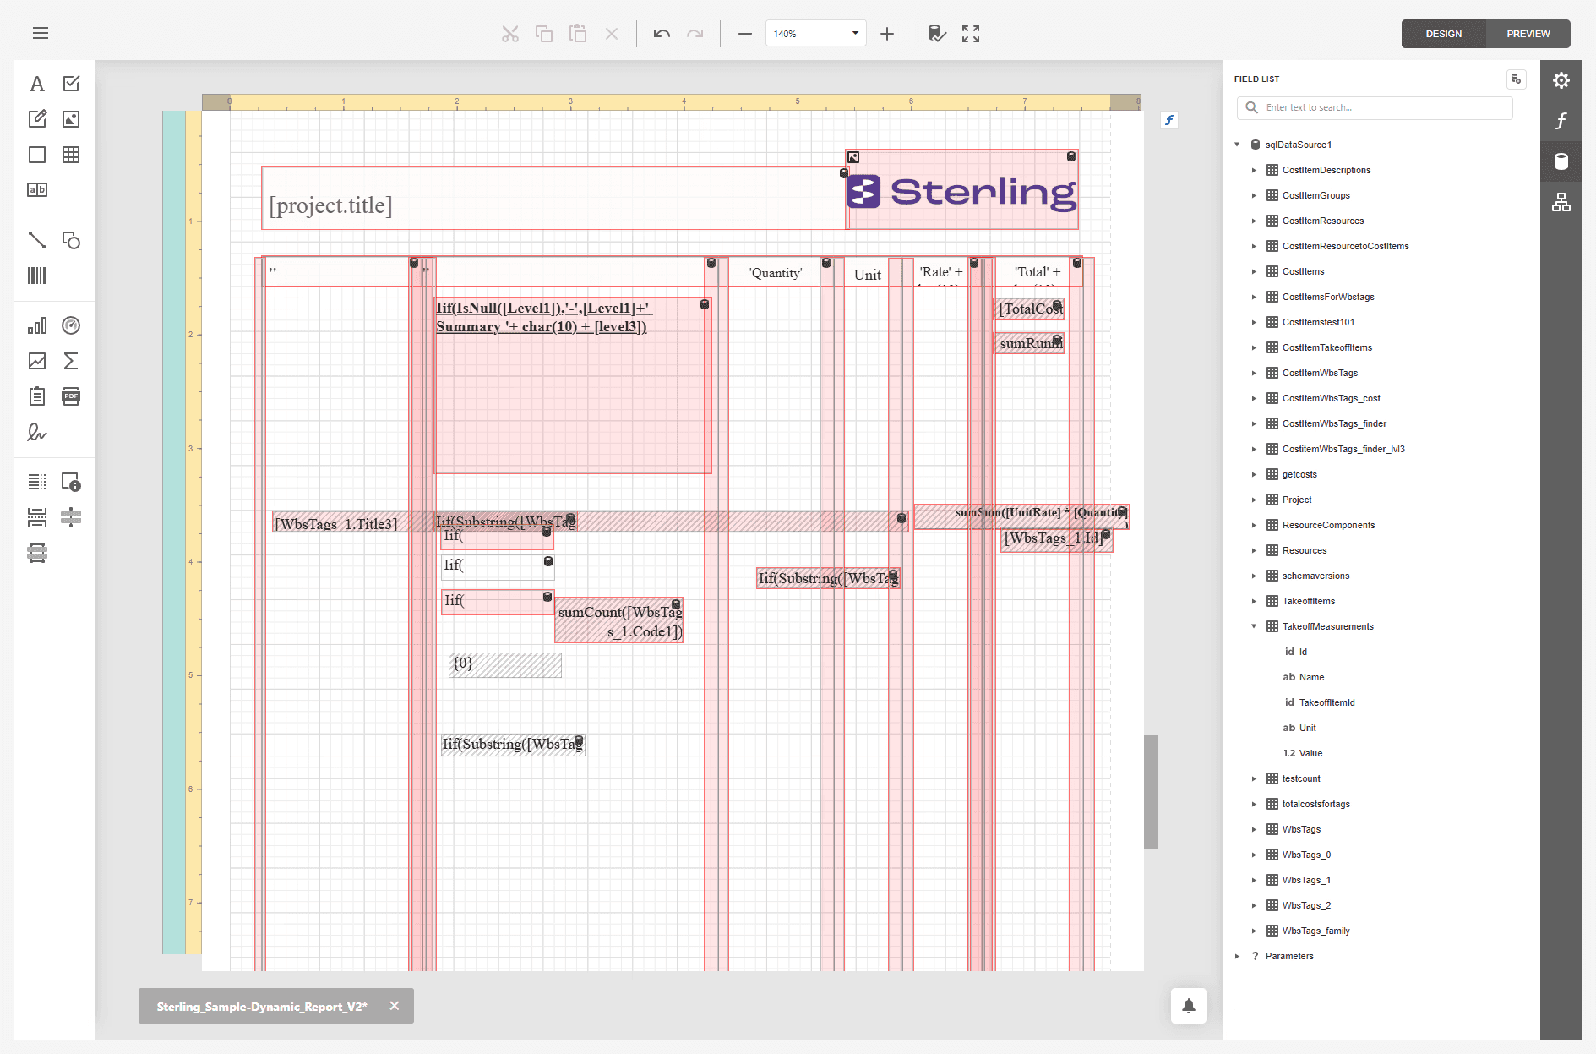Select the Label control tool
This screenshot has width=1596, height=1054.
tap(37, 84)
